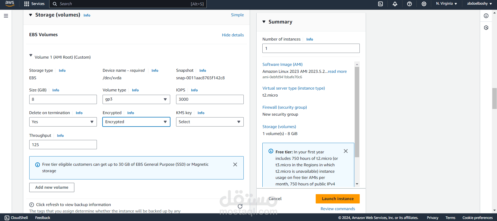The height and width of the screenshot is (221, 497).
Task: Open Info link for Volume type
Action: coord(135,90)
